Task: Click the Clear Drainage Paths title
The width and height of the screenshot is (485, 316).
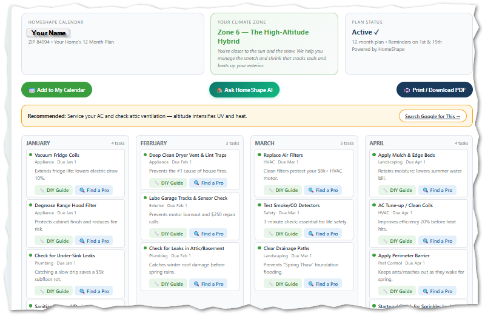Action: click(x=286, y=248)
